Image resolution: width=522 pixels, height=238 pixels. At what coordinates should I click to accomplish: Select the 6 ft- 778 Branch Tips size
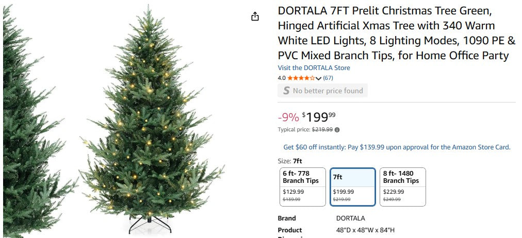pos(303,186)
